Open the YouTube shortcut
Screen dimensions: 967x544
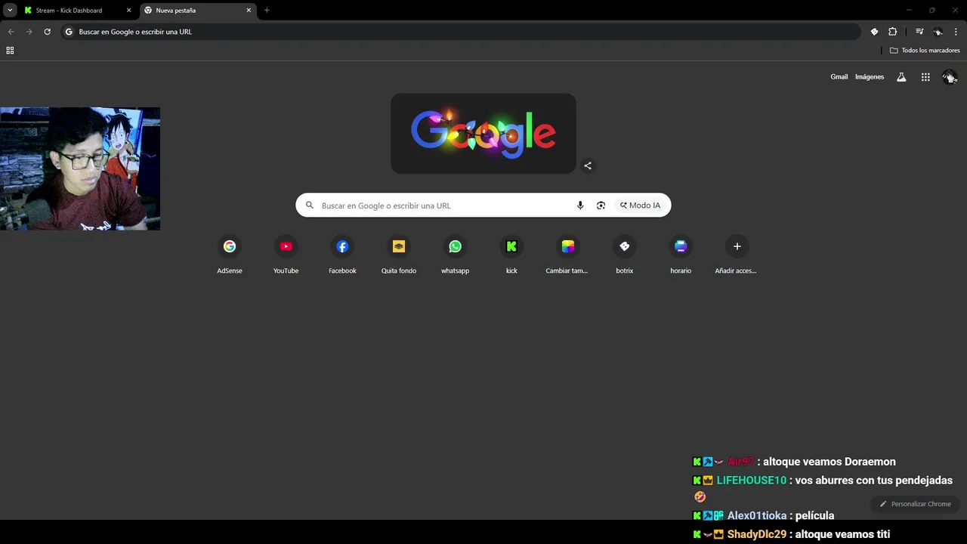click(x=286, y=255)
